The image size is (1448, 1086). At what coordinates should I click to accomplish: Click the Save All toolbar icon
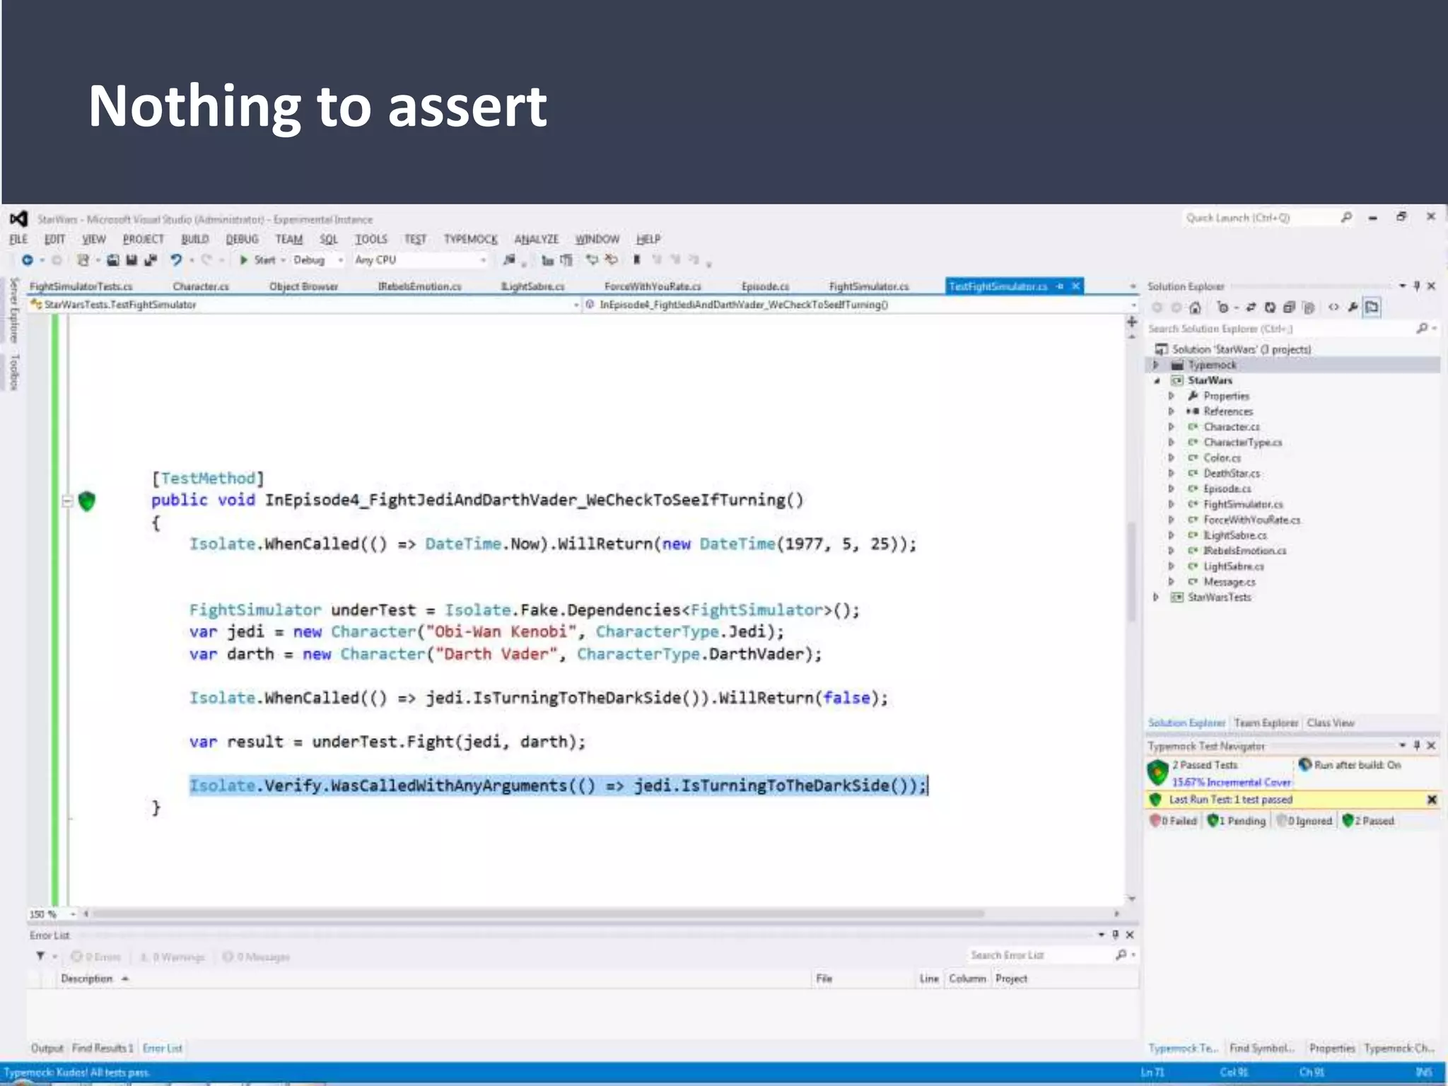click(150, 260)
